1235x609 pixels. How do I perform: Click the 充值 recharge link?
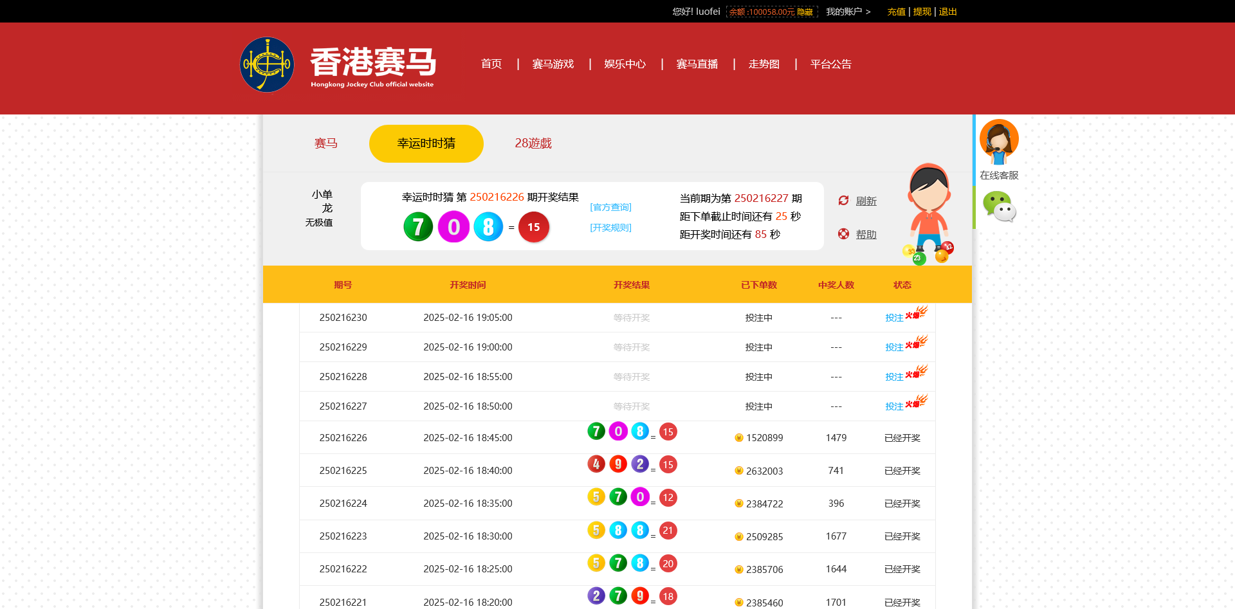[896, 12]
